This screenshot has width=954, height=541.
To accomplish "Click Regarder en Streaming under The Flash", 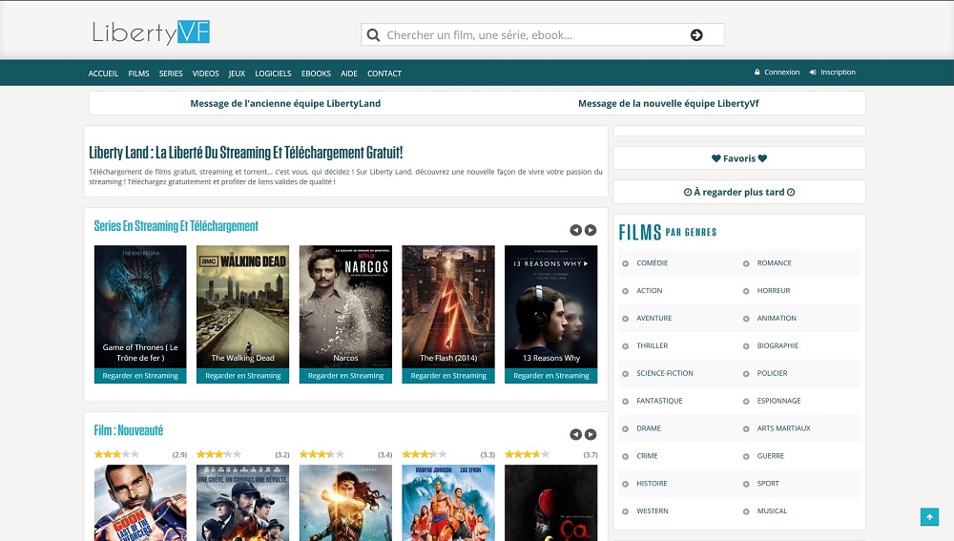I will [x=448, y=376].
